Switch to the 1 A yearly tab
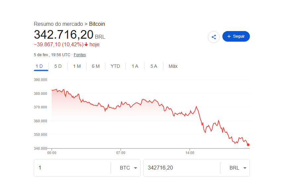Image resolution: width=287 pixels, height=196 pixels. (x=135, y=66)
